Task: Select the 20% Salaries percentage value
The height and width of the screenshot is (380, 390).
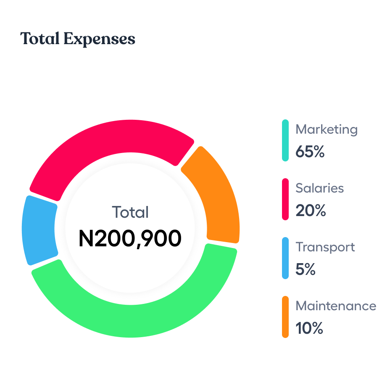Action: pos(311,211)
